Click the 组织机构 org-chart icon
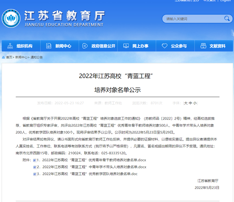The width and height of the screenshot is (234, 202). point(10,46)
